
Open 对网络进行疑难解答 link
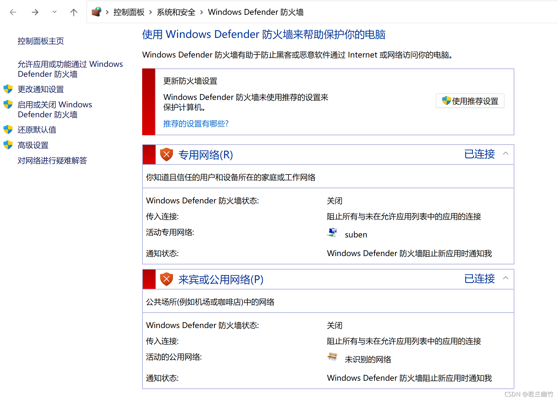52,161
